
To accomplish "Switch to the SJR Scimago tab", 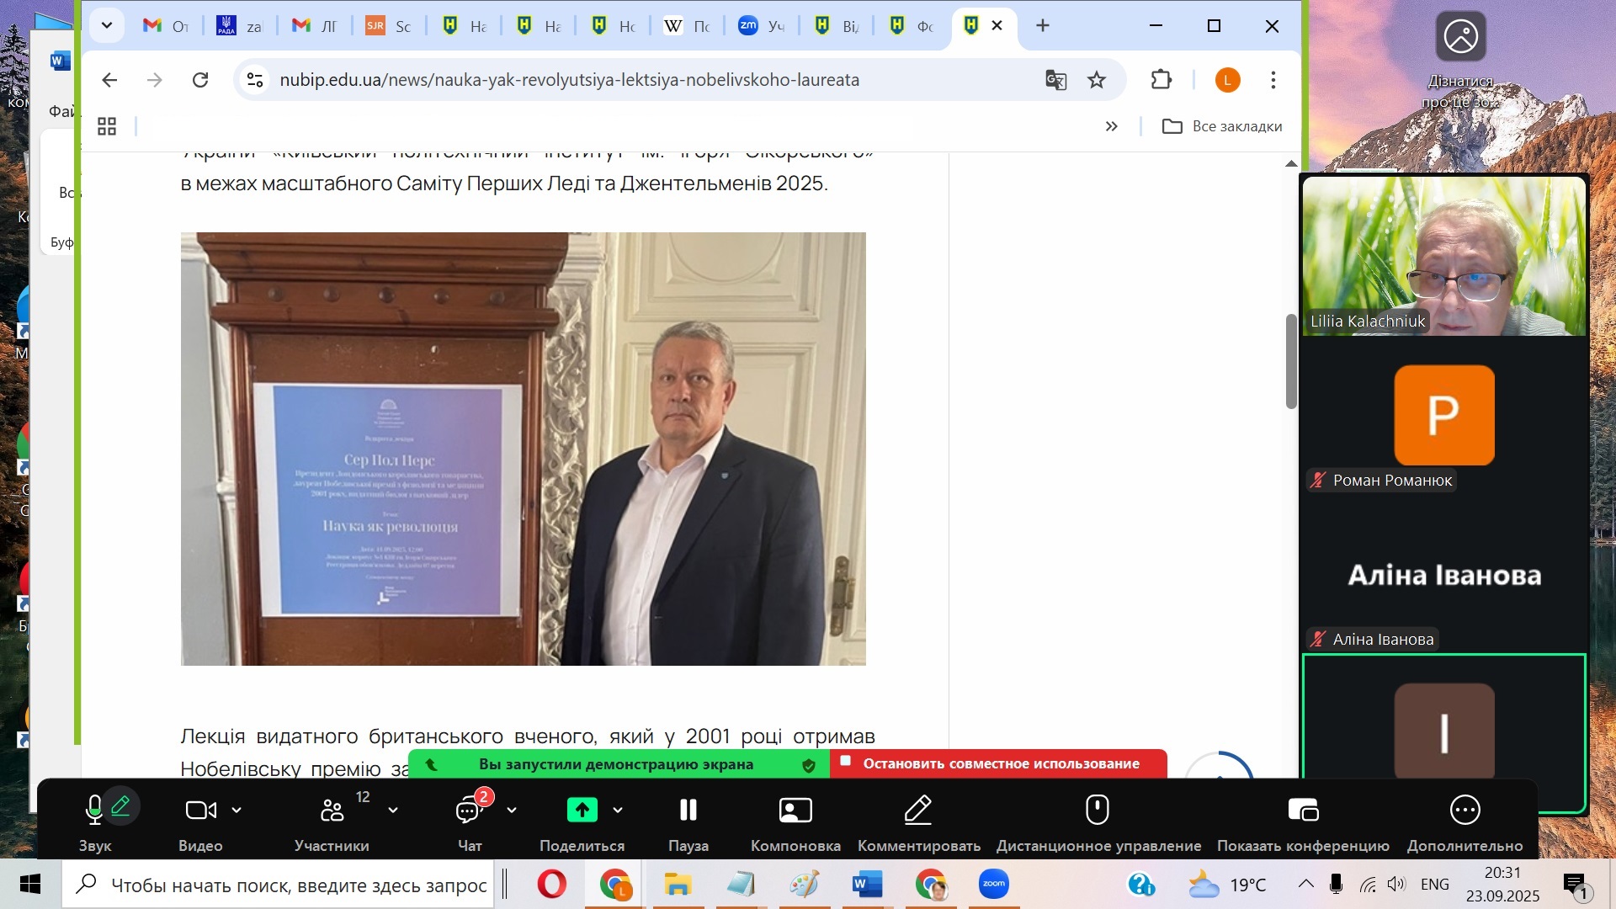I will pyautogui.click(x=388, y=26).
